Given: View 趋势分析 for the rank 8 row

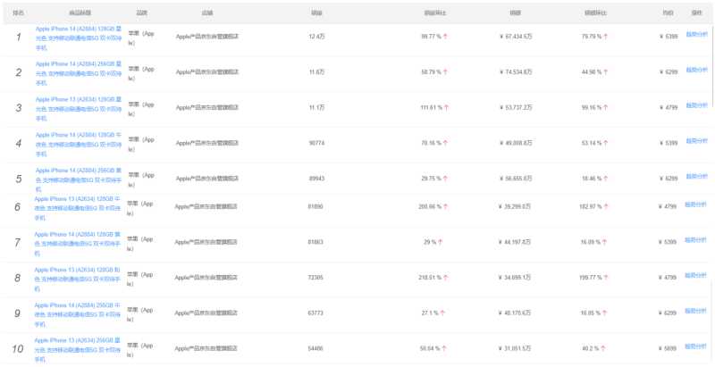Looking at the screenshot, I should pyautogui.click(x=695, y=274).
